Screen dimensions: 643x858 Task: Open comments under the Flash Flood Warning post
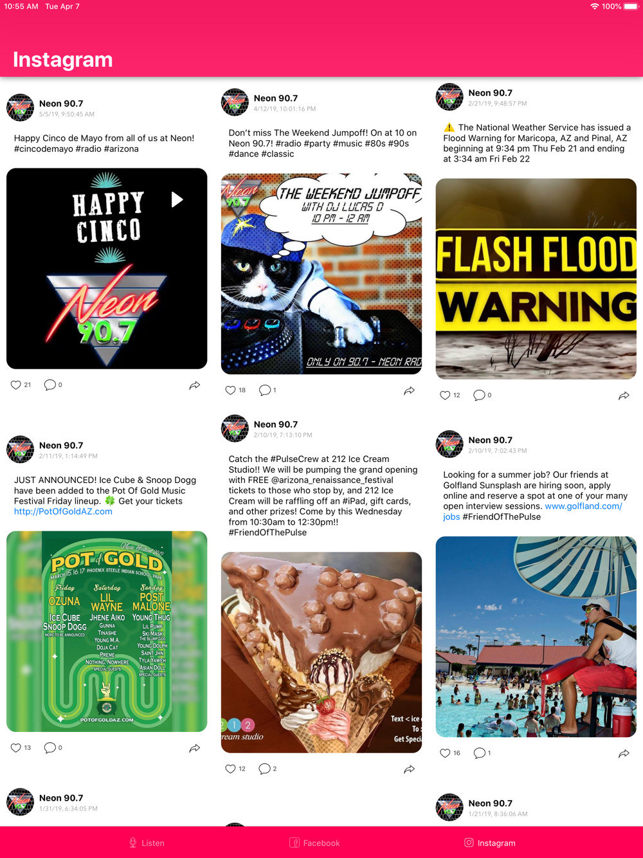[x=479, y=396]
